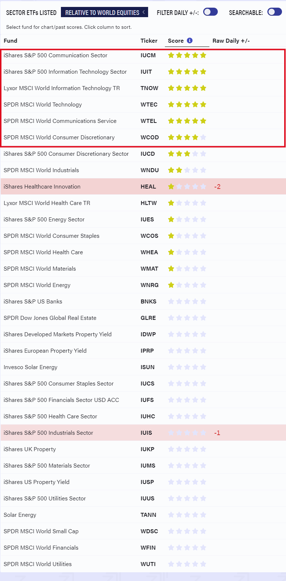Select SPDR MSCI World Industrials row
The image size is (286, 581).
pos(143,170)
